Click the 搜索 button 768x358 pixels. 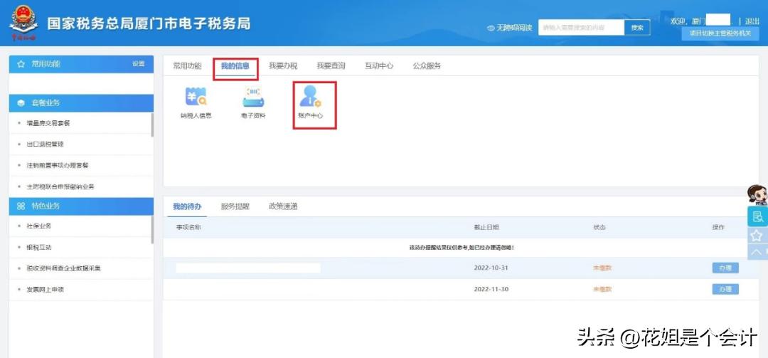point(637,28)
